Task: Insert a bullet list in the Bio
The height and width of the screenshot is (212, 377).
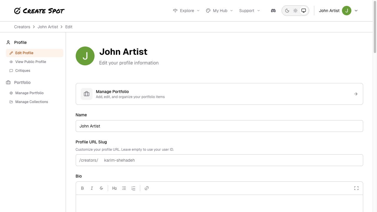Action: pos(124,188)
